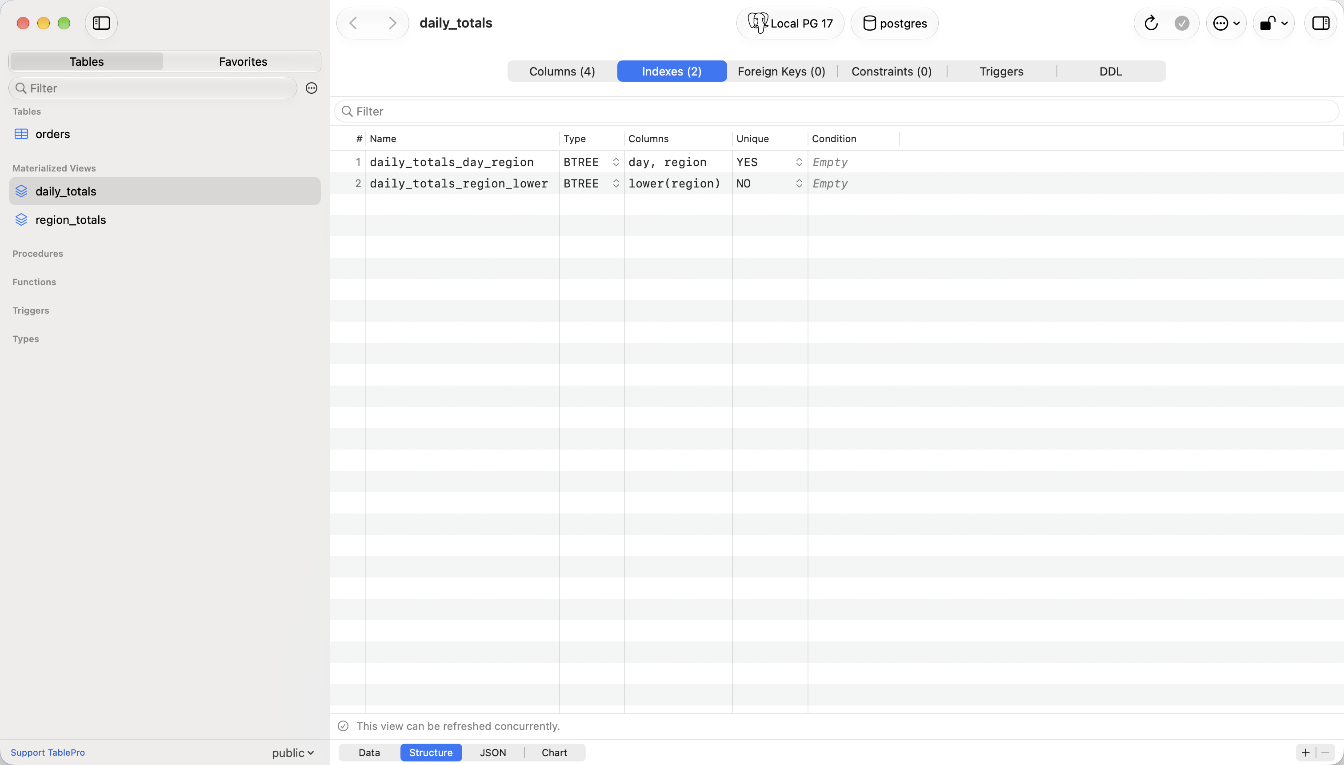
Task: Select the Indexes (2) tab
Action: 672,72
